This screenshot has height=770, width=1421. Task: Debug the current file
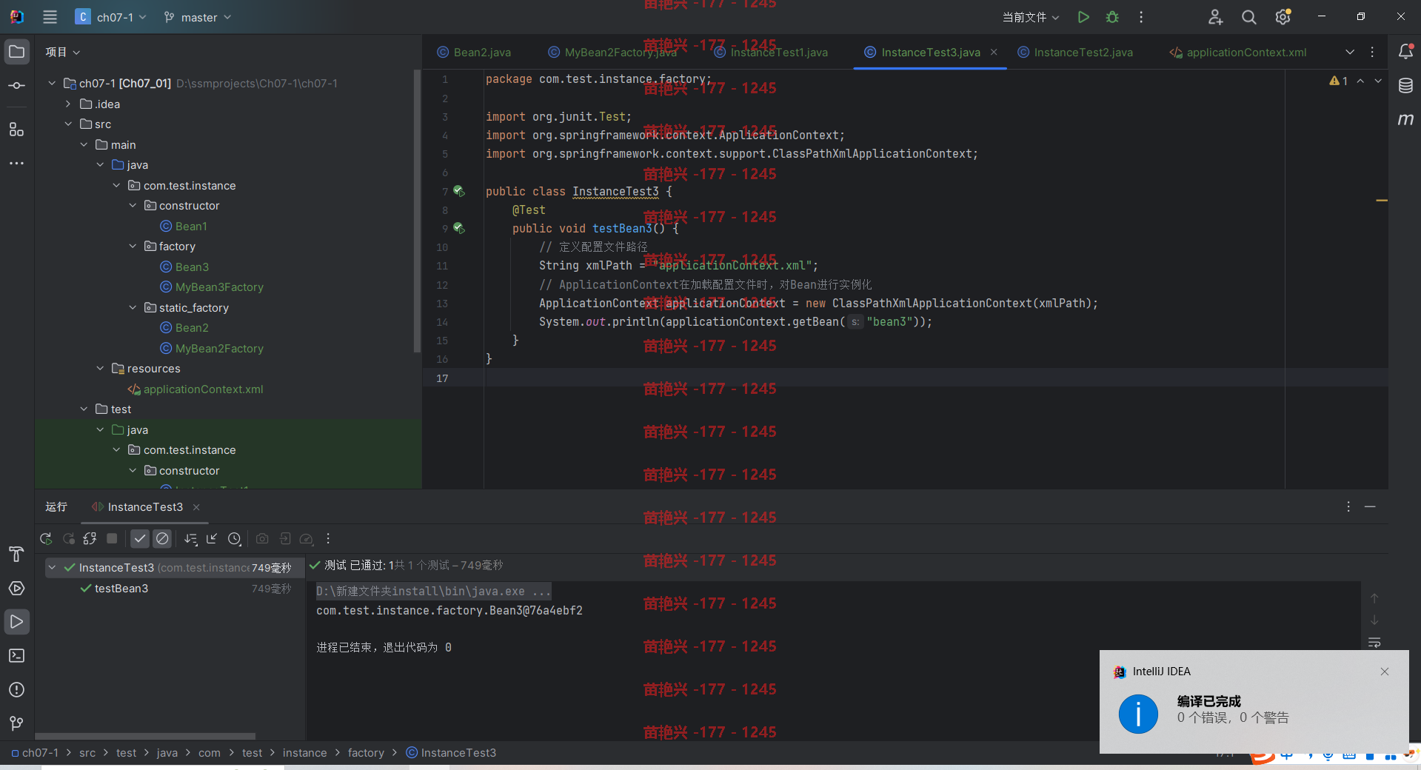point(1112,17)
